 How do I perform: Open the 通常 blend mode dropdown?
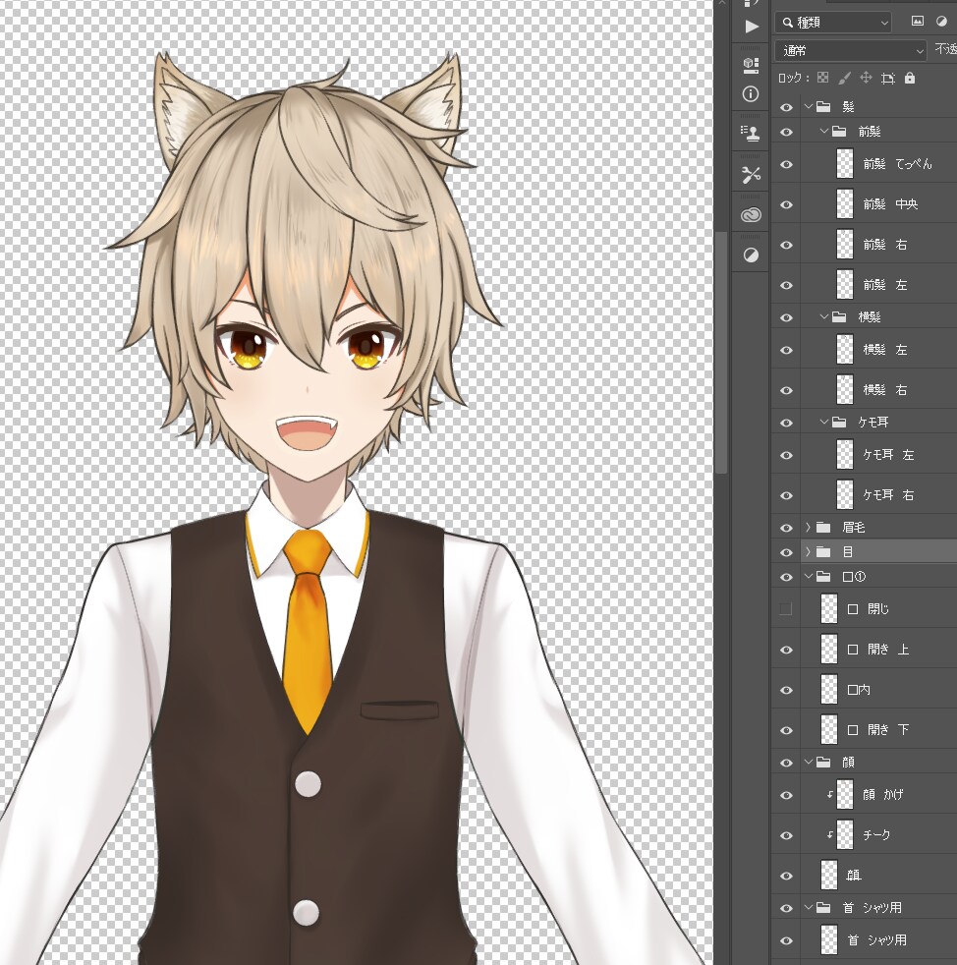(851, 50)
